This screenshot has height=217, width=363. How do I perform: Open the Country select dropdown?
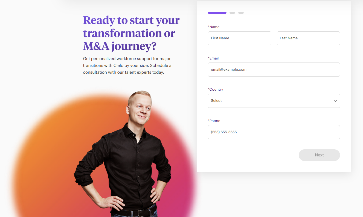pos(274,101)
